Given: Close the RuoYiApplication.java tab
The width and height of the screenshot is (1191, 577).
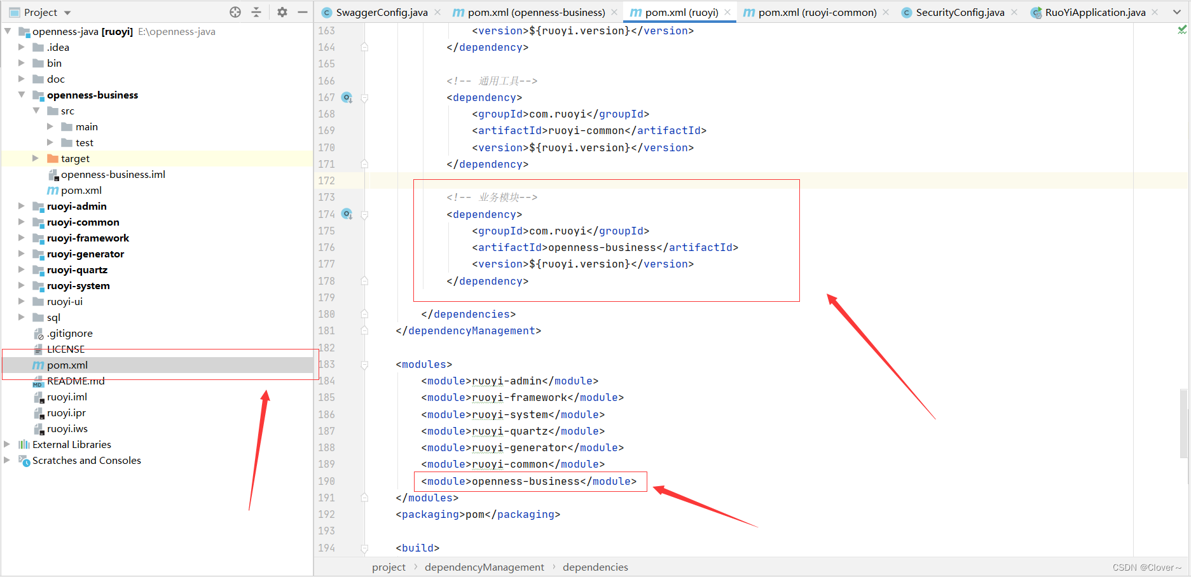Looking at the screenshot, I should 1155,12.
